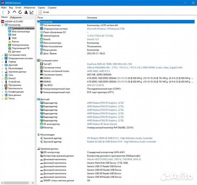Click the Forward navigation arrow

pos(9,12)
